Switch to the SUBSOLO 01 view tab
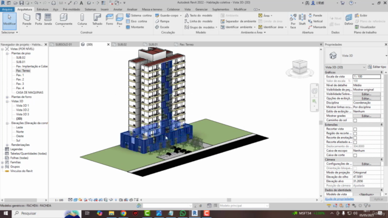 pyautogui.click(x=64, y=44)
